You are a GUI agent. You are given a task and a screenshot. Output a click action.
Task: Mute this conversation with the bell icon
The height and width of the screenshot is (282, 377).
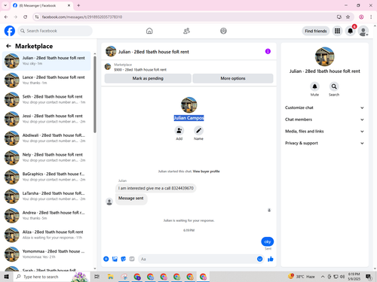coord(314,86)
